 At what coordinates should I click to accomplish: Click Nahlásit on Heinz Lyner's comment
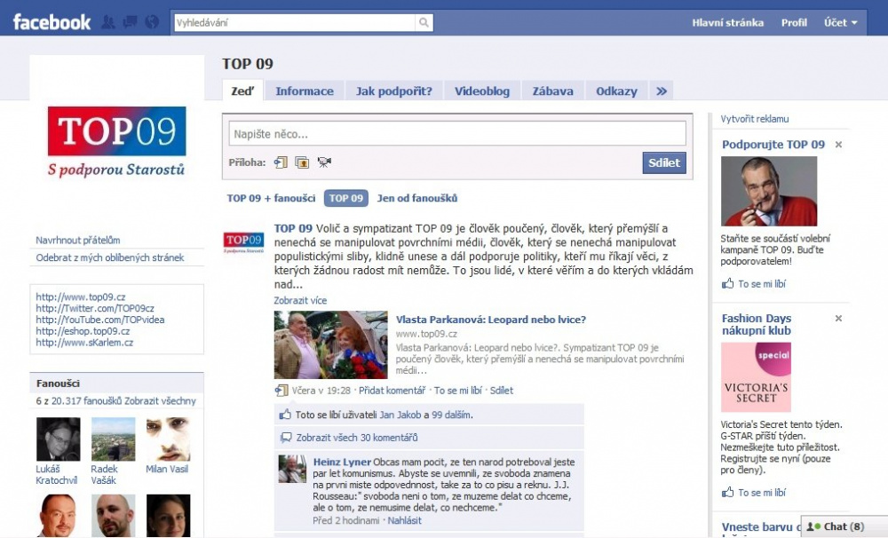click(404, 520)
